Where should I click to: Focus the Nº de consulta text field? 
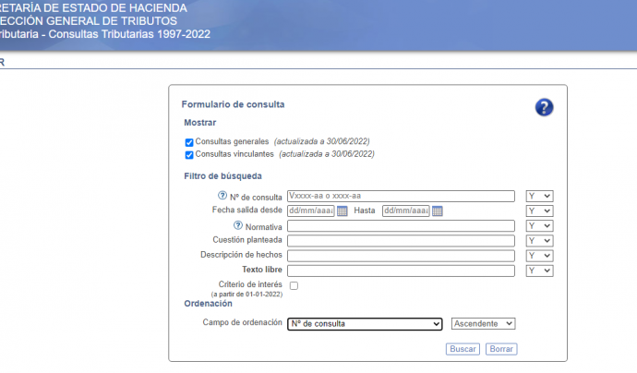point(400,197)
